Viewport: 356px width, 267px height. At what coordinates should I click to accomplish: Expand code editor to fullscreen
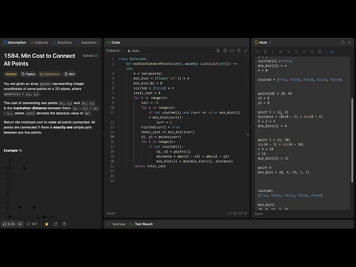(x=246, y=51)
